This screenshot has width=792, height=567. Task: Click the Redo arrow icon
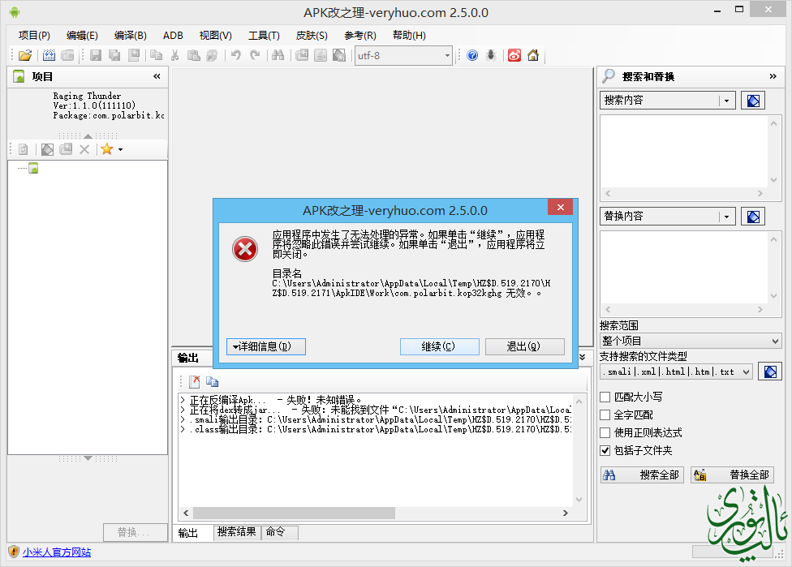255,55
